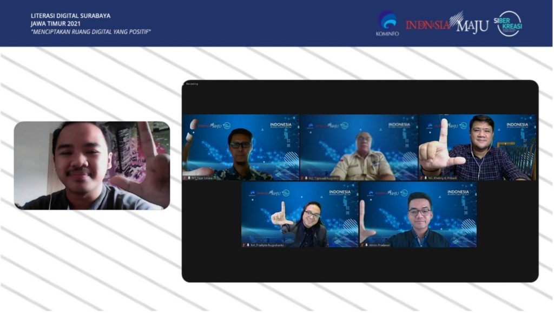
Task: Select the bottom-right participant wearing glasses
Action: click(418, 215)
